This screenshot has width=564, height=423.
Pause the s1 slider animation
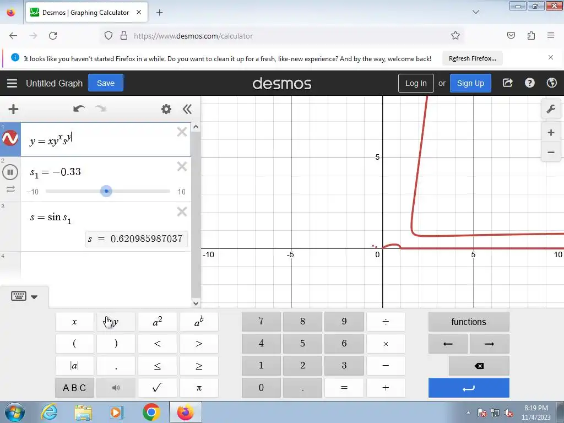pyautogui.click(x=10, y=172)
